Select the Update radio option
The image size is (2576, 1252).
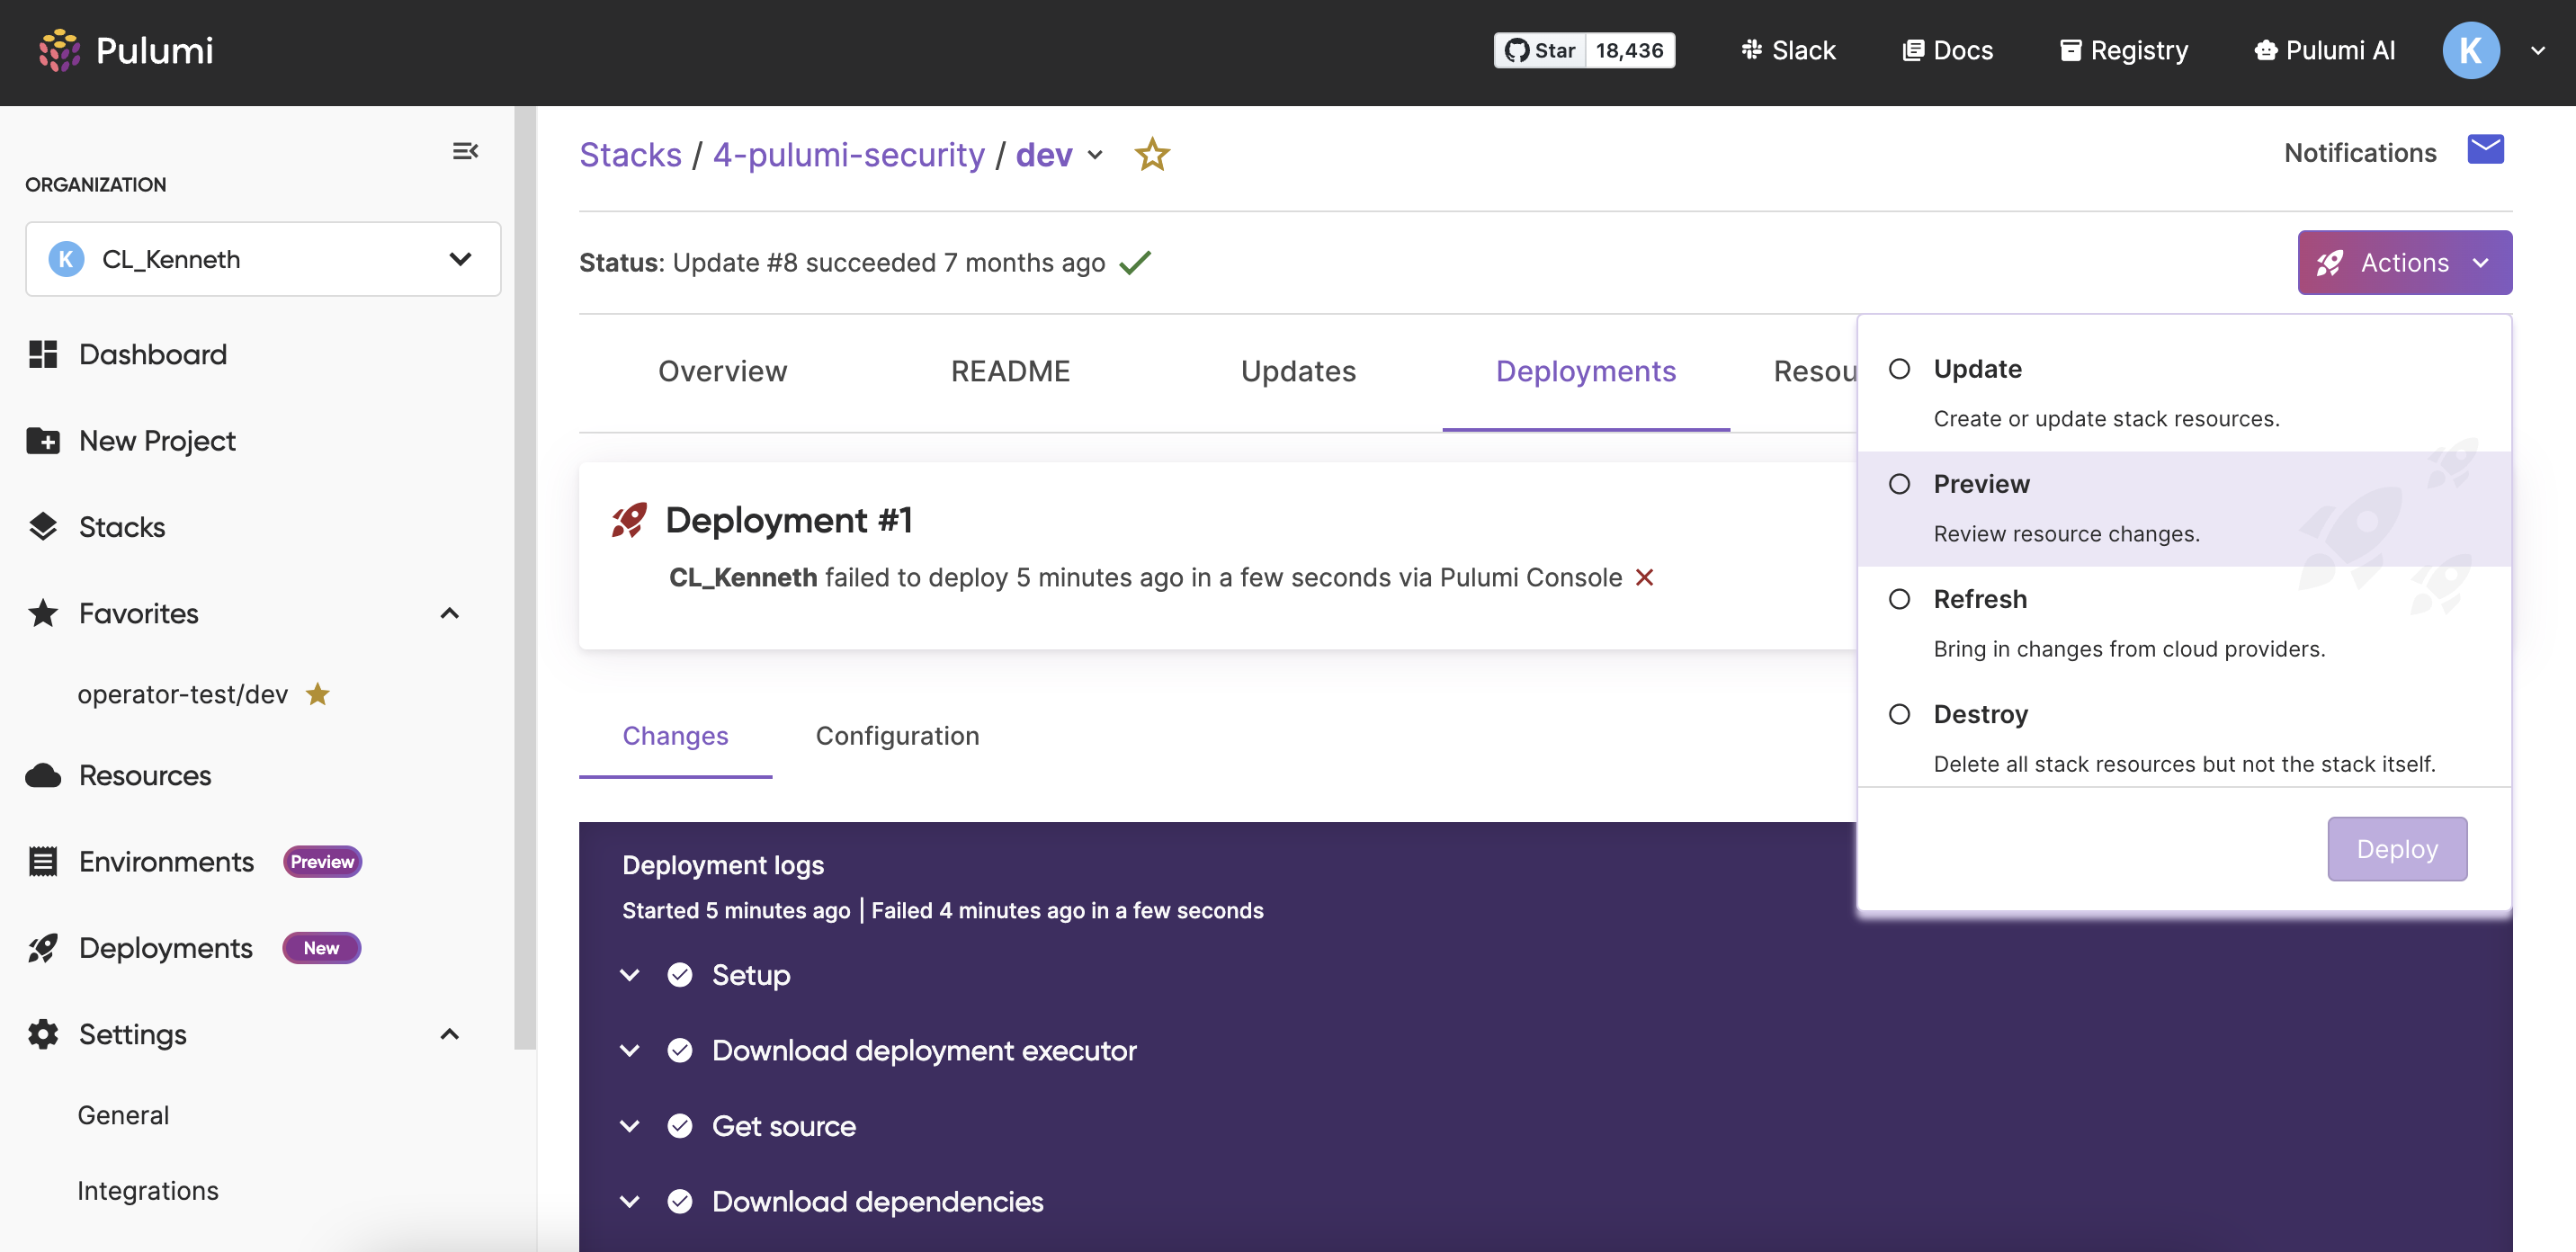[x=1899, y=369]
